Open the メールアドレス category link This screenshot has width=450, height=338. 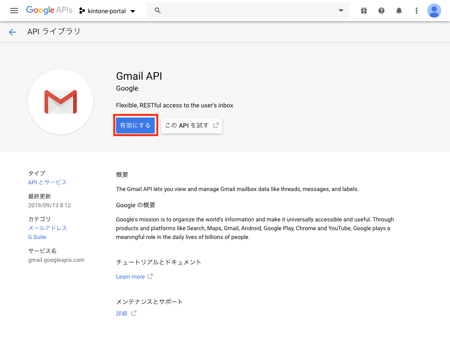[x=47, y=228]
